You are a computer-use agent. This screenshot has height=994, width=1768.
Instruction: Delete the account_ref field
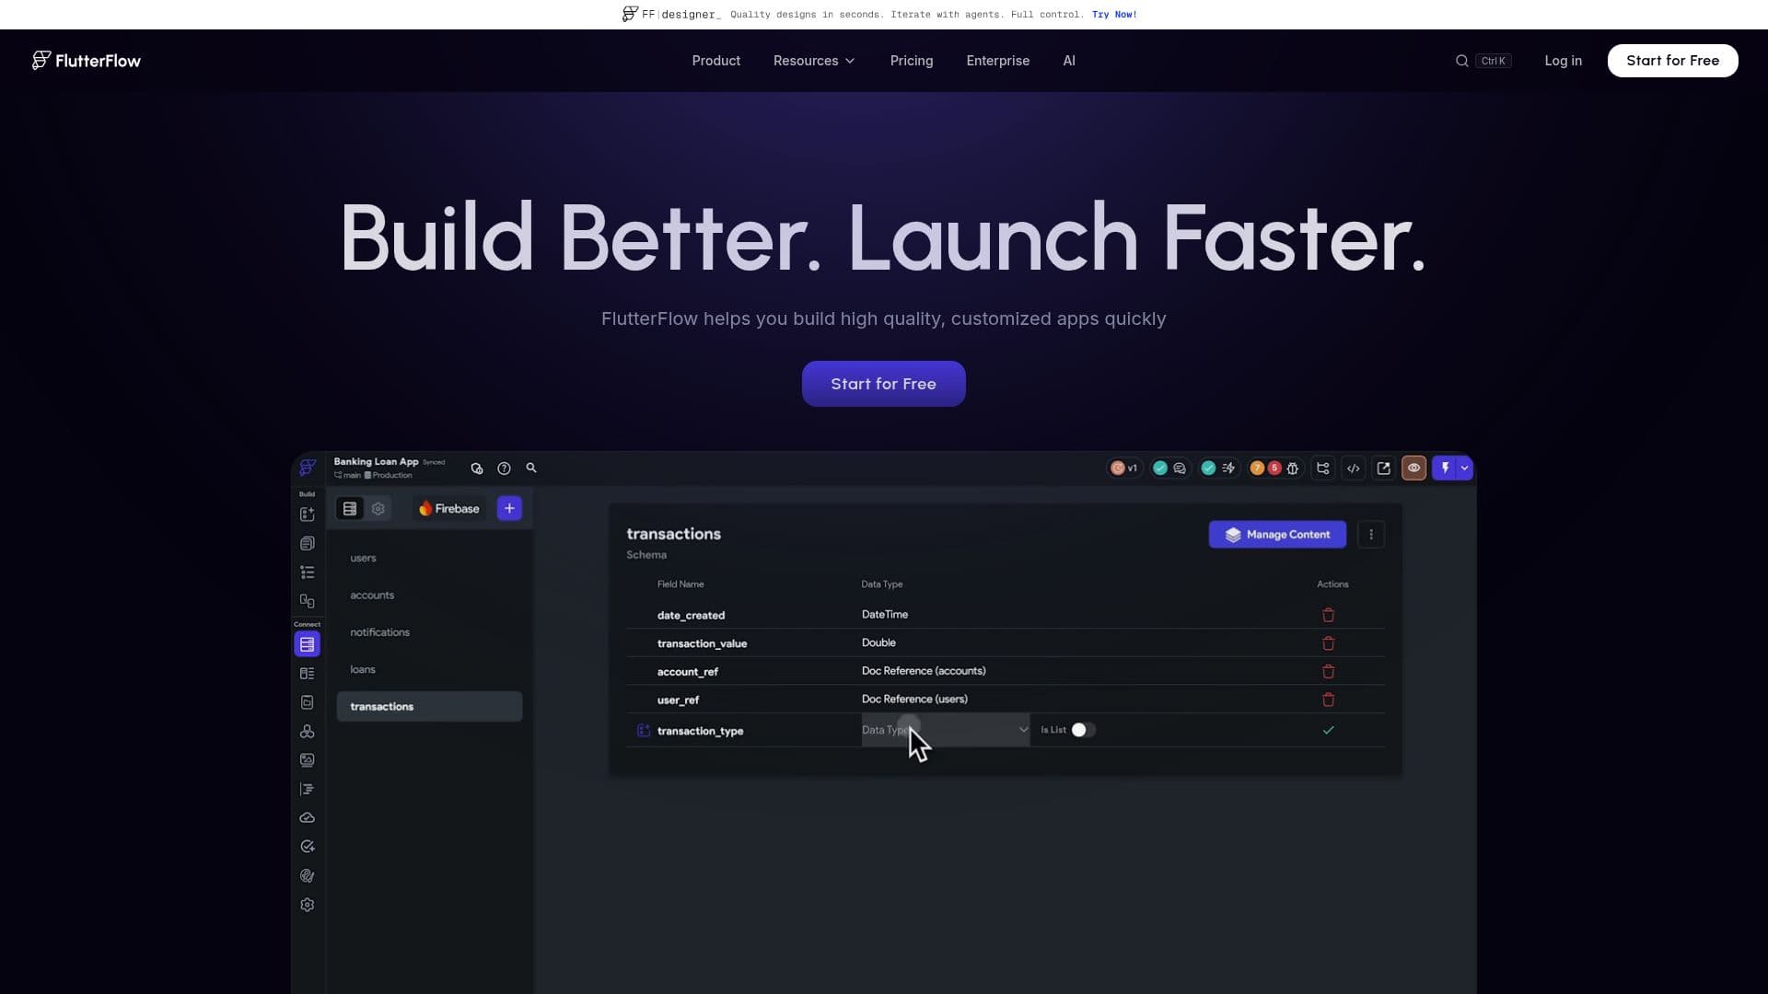pyautogui.click(x=1328, y=672)
